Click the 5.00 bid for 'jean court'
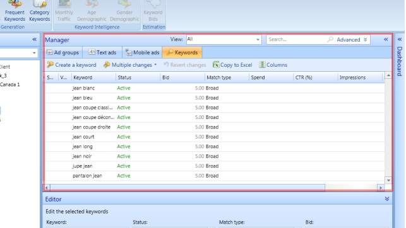The width and height of the screenshot is (406, 228). (200, 137)
